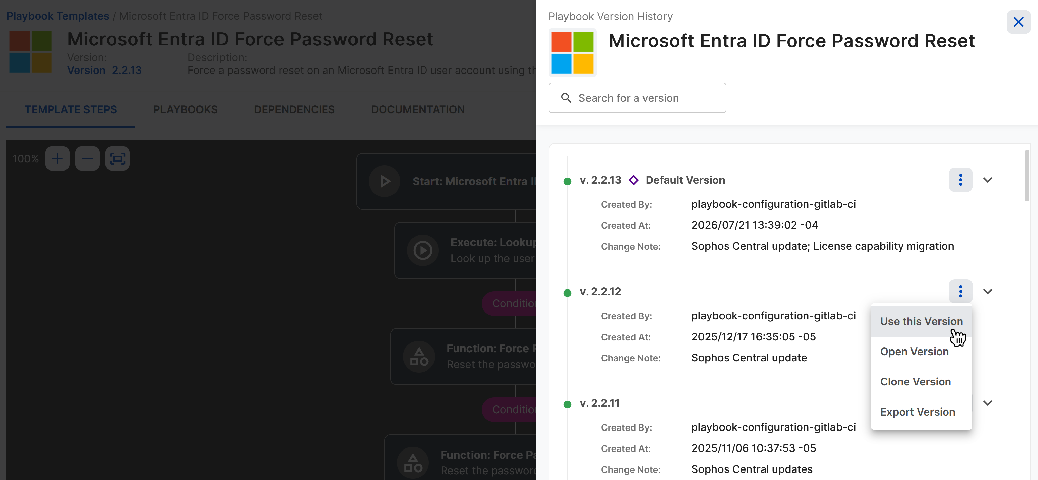
Task: Click the search magnifier icon
Action: pyautogui.click(x=566, y=98)
